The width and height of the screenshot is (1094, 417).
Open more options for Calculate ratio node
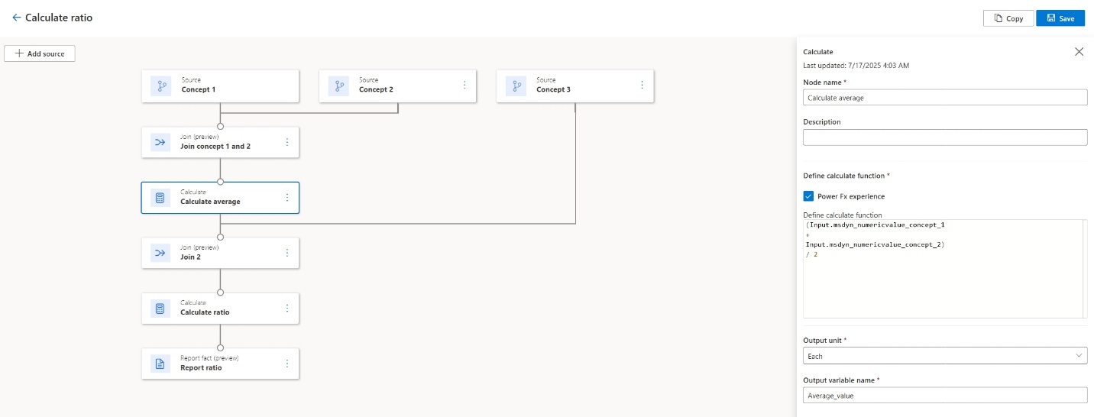click(287, 309)
